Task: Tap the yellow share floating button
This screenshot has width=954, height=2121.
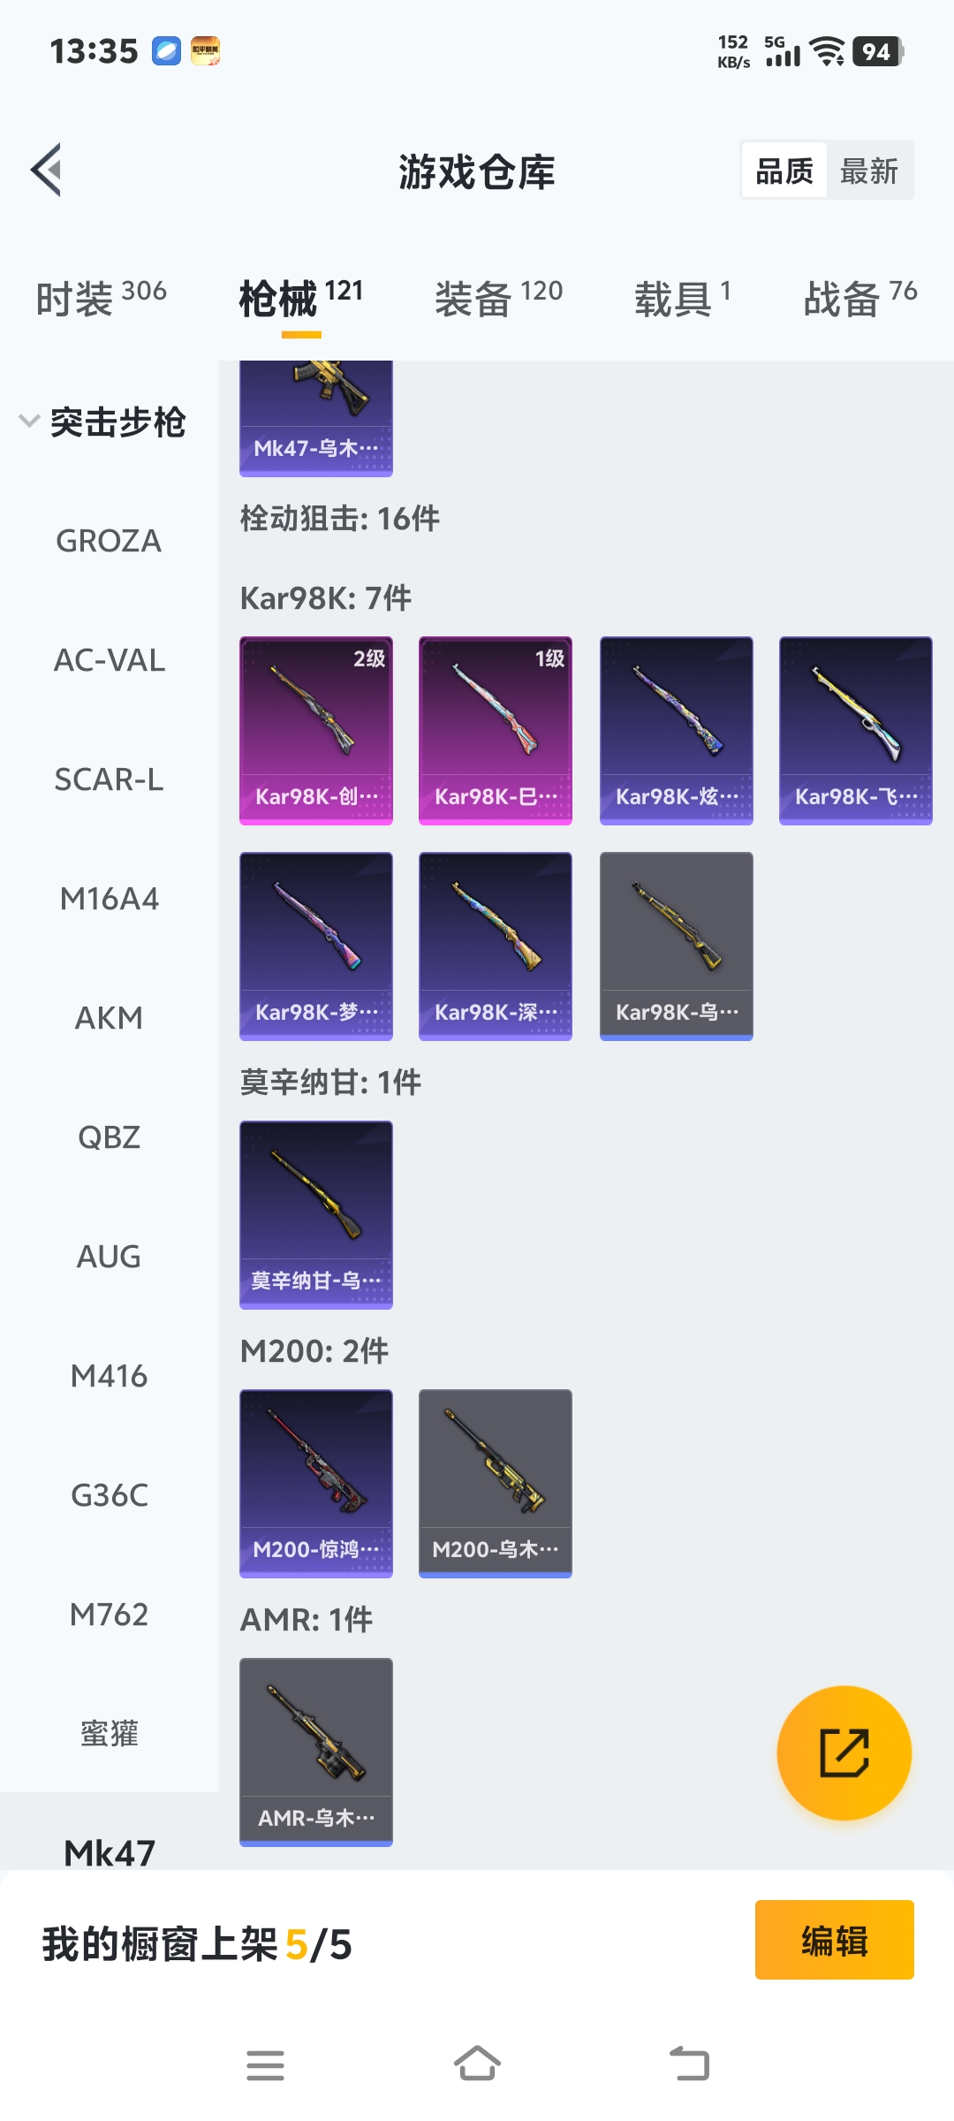Action: click(844, 1752)
